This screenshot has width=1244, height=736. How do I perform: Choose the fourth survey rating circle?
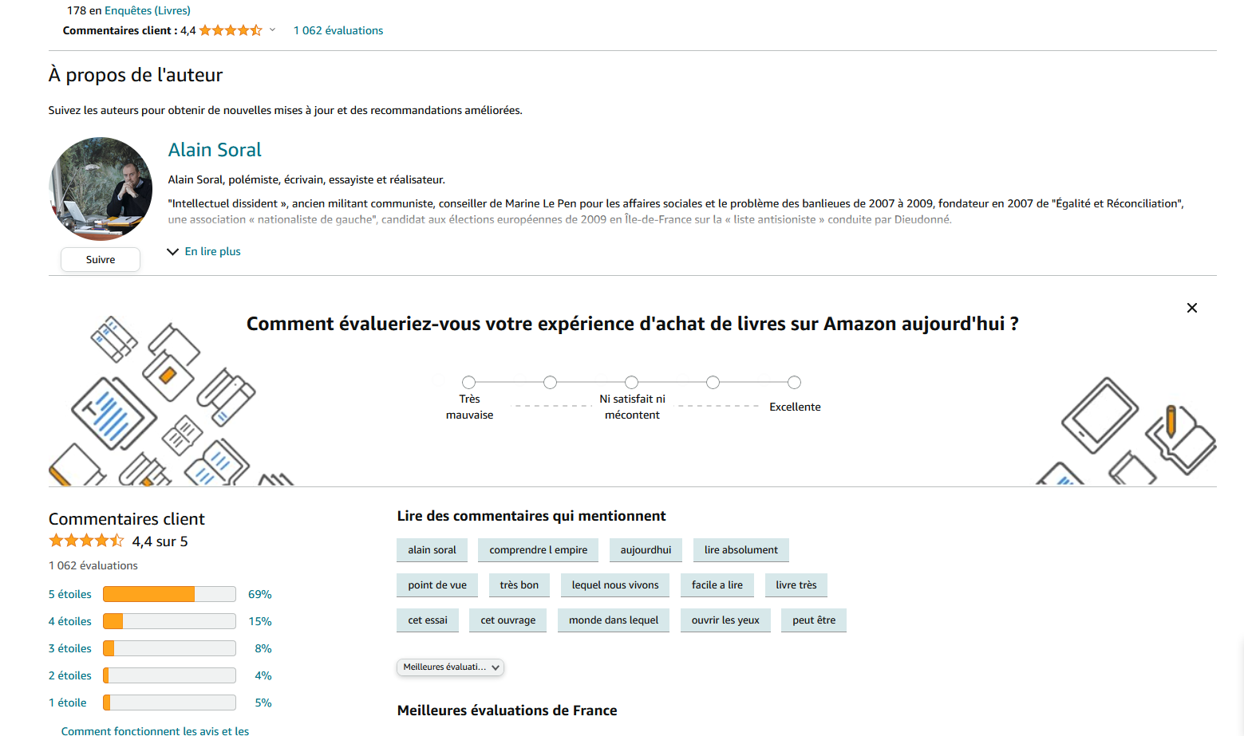[x=713, y=382]
